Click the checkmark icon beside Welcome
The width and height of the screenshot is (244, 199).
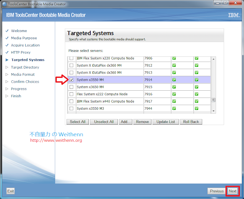(x=7, y=31)
